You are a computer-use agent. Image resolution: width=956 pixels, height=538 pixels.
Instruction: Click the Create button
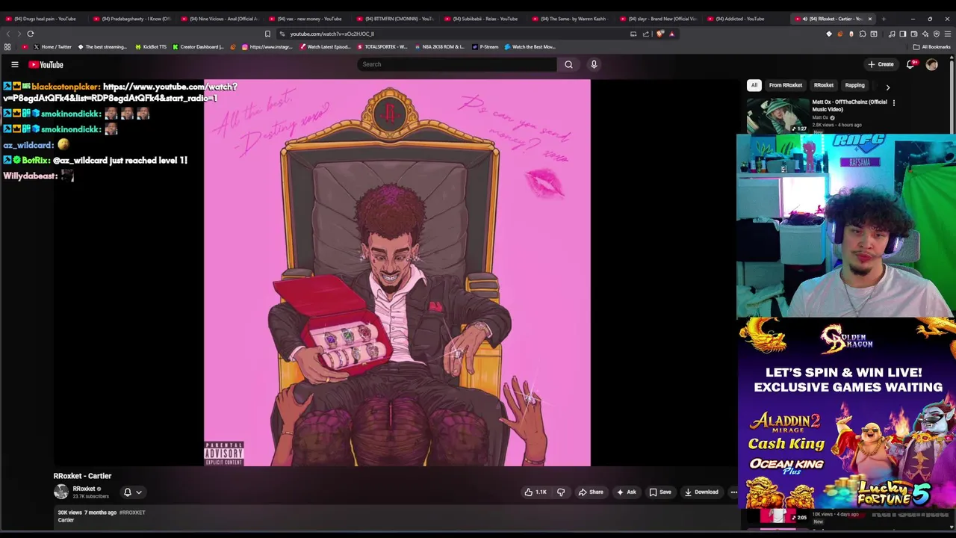pyautogui.click(x=881, y=64)
